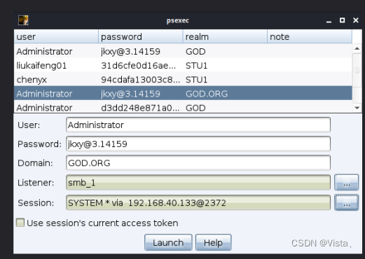Viewport: 365px width, 259px height.
Task: Maximize the psexec window
Action: [342, 20]
